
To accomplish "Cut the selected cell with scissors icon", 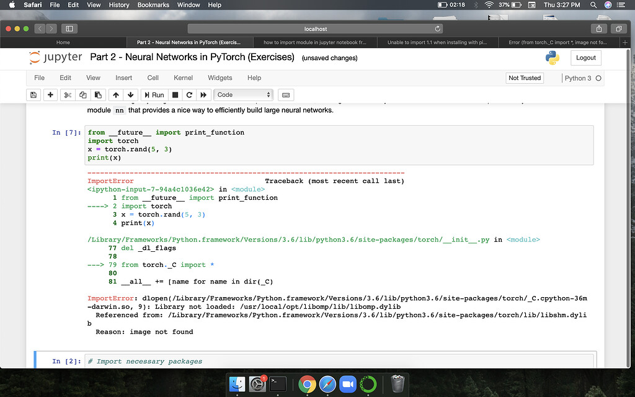I will coord(68,94).
